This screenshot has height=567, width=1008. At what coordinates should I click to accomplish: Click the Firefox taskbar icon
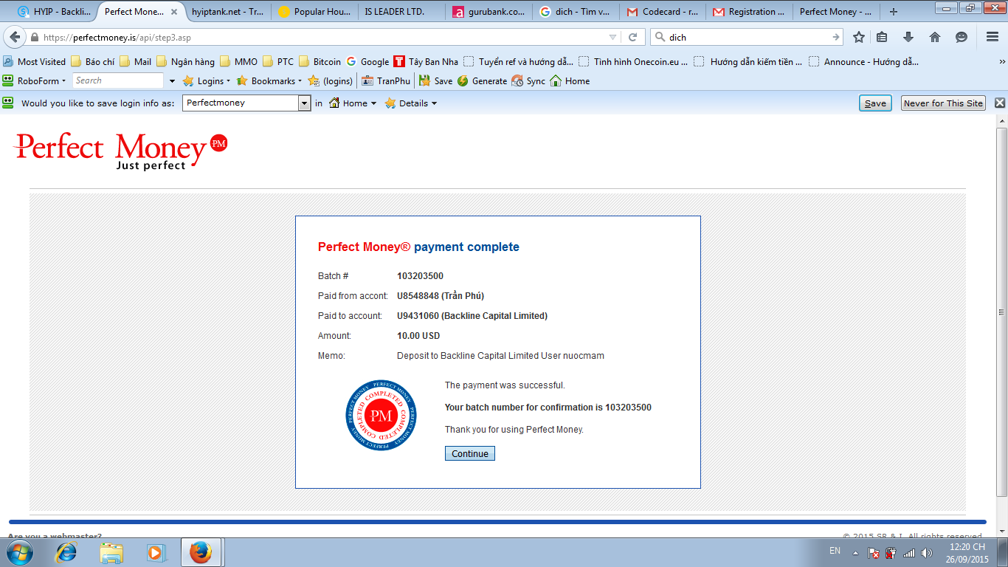201,552
